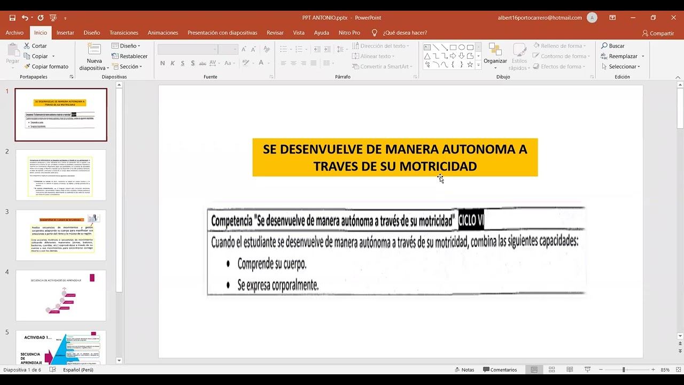Open the font name combo box

(x=188, y=49)
